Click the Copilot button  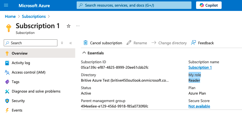tap(209, 5)
